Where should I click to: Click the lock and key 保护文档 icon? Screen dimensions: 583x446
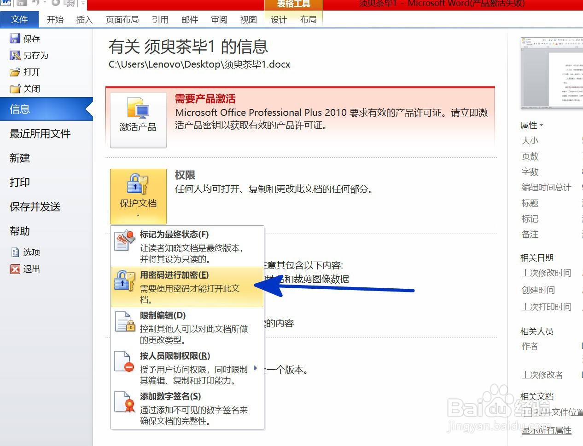tap(138, 184)
